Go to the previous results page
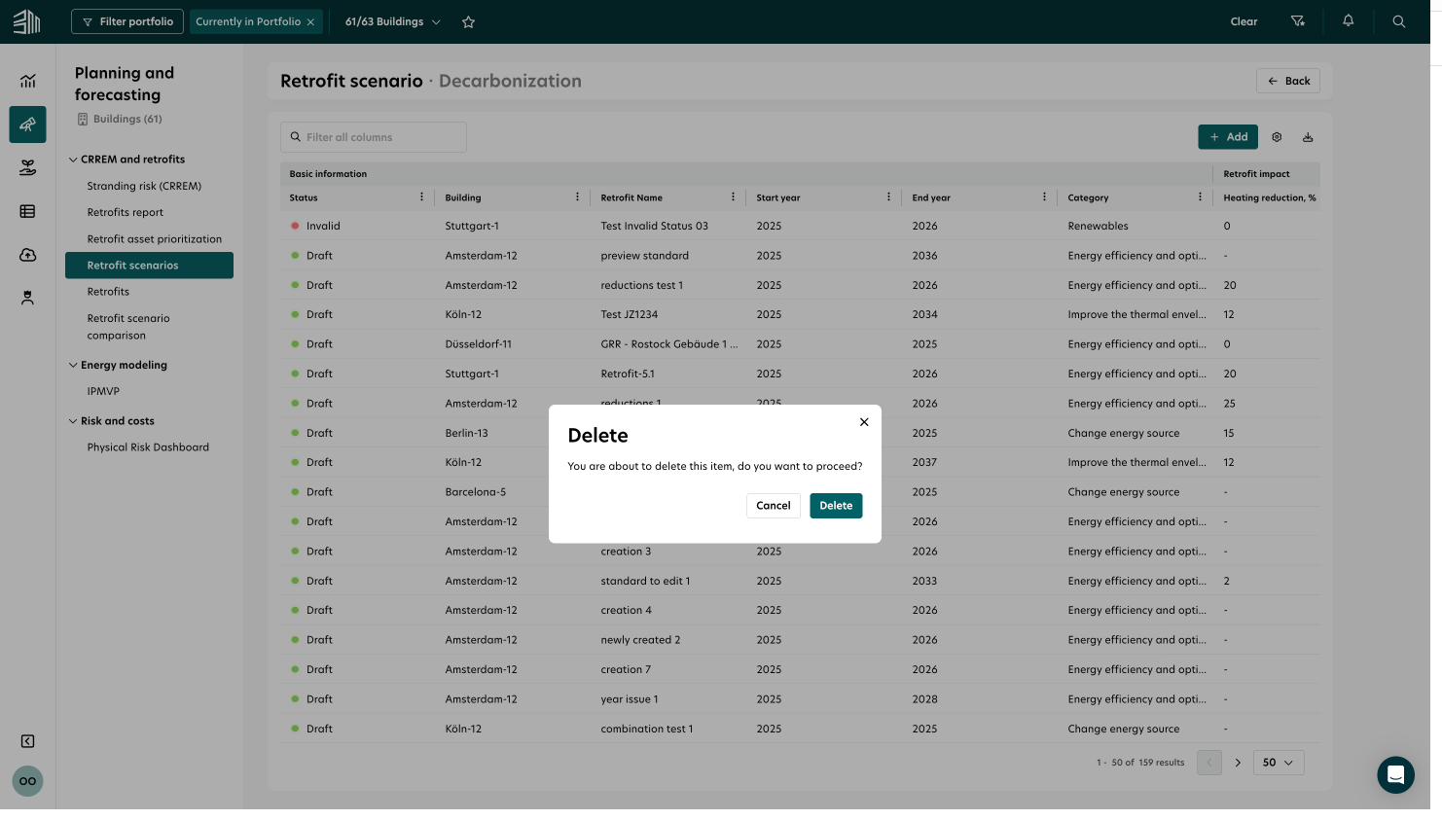This screenshot has height=820, width=1442. [x=1209, y=763]
